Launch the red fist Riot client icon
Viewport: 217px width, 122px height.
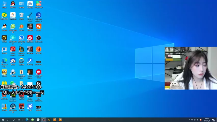(39, 74)
